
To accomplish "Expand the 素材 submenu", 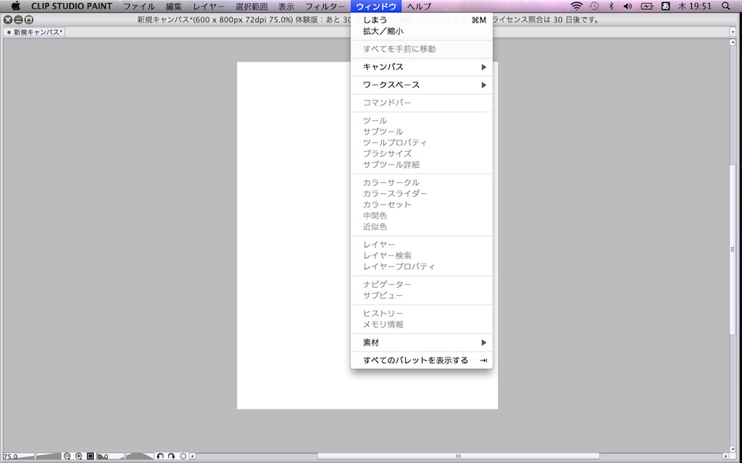I will click(421, 342).
